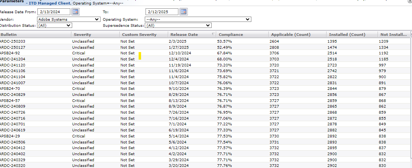Viewport: 412px width, 168px height.
Task: Select bulletin APSB24-29
Action: click(x=10, y=136)
